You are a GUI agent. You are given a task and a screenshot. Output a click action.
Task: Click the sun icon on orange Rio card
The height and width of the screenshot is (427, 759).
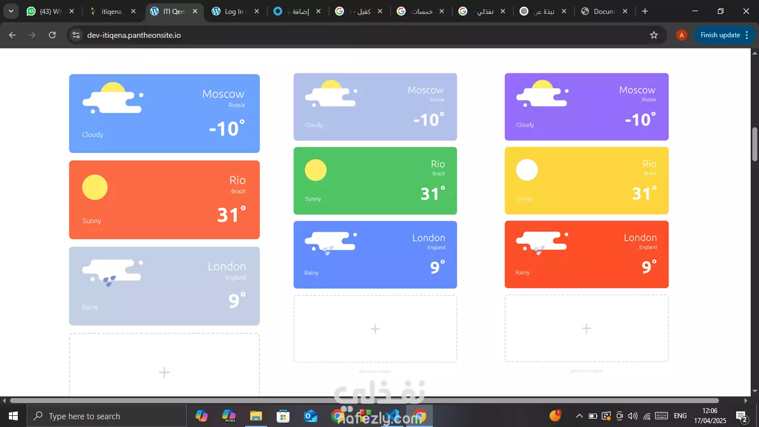(95, 187)
